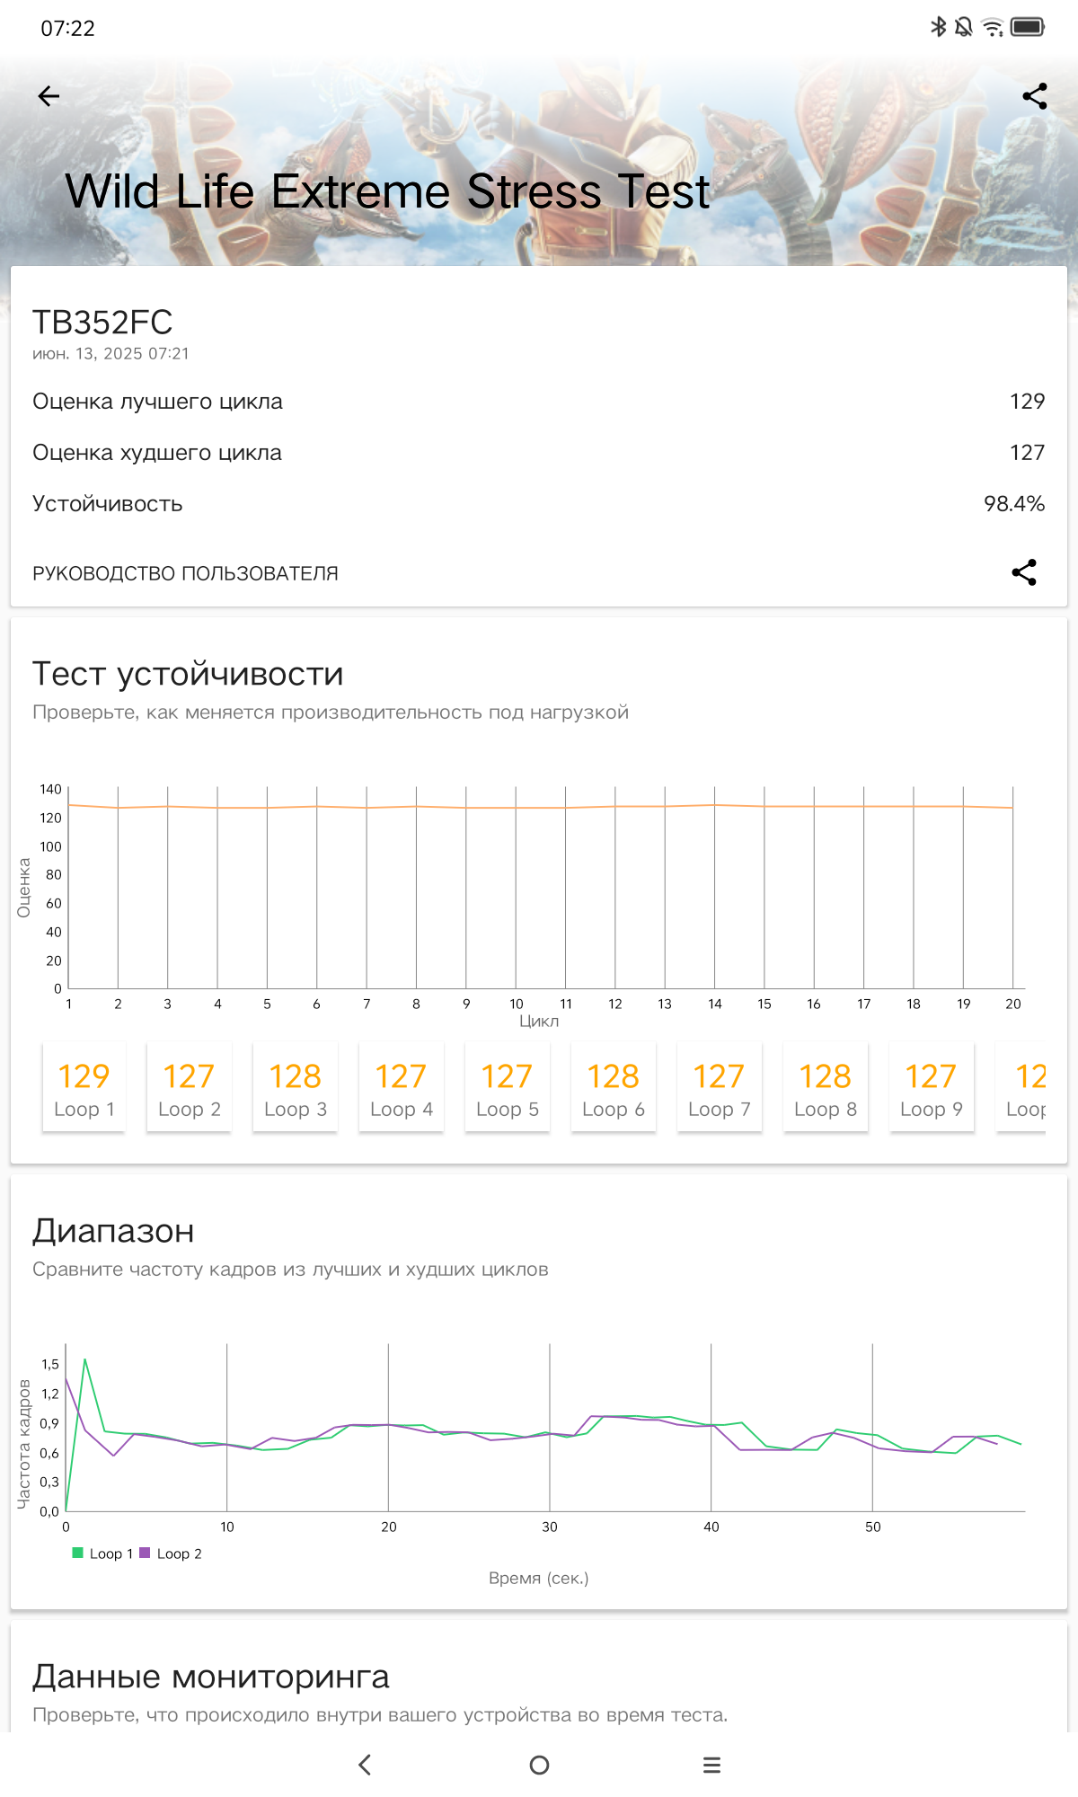The image size is (1078, 1797).
Task: Tap the muted notifications bell icon
Action: click(964, 27)
